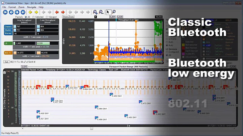Click the 18,842 marker above the throughput graph
The height and width of the screenshot is (136, 243).
point(159,17)
